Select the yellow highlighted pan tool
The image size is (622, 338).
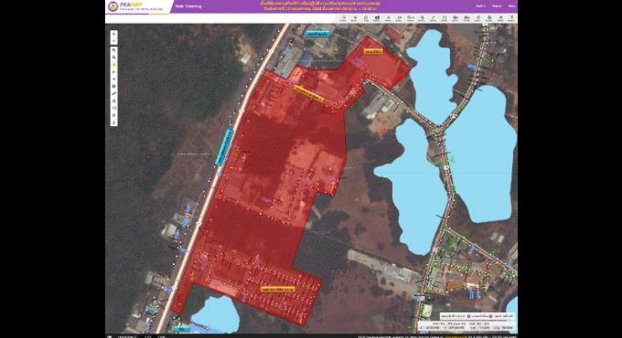pos(113,65)
